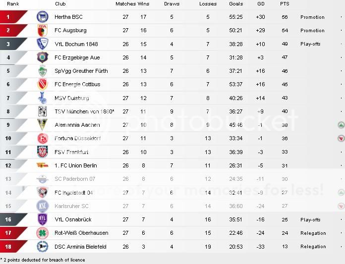Select the VfL Bochum 1848 crest
Screen dimensions: 345x264
[43, 44]
